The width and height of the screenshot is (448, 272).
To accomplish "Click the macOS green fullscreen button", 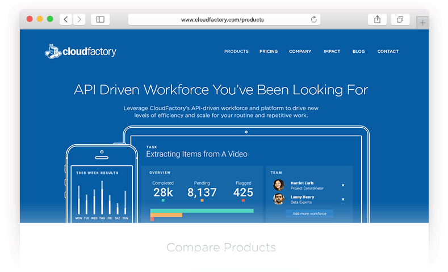I will pos(50,19).
